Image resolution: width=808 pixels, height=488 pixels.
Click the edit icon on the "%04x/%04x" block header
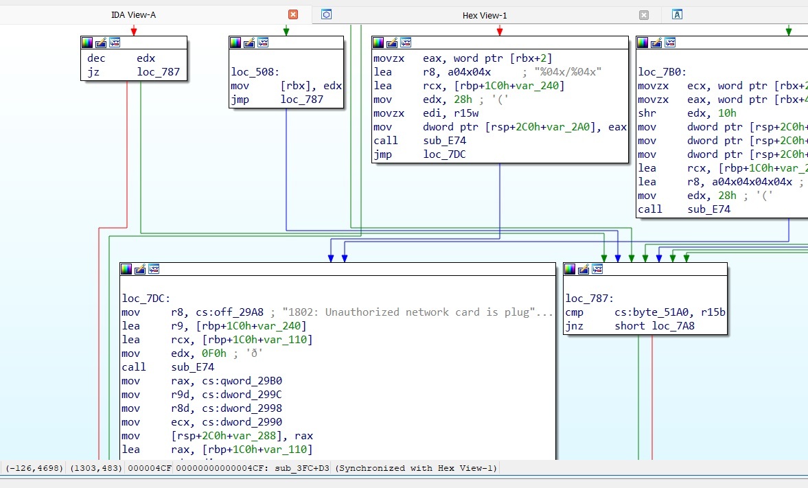pos(392,43)
